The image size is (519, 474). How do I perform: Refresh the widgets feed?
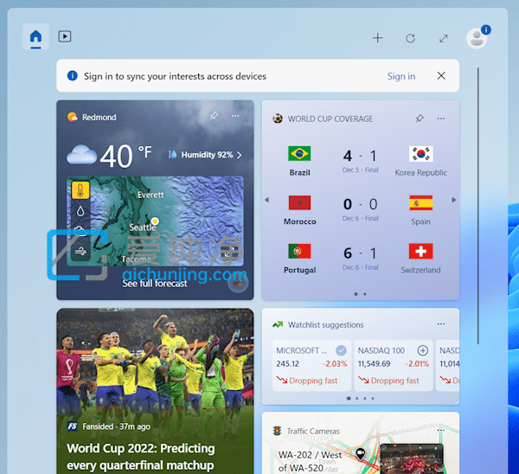(411, 38)
